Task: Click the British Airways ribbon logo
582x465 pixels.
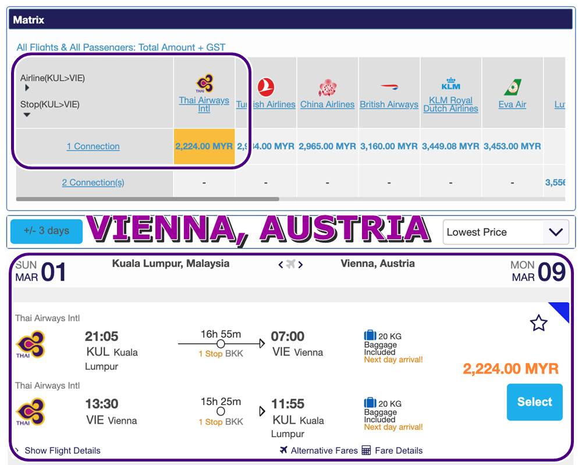Action: point(389,87)
